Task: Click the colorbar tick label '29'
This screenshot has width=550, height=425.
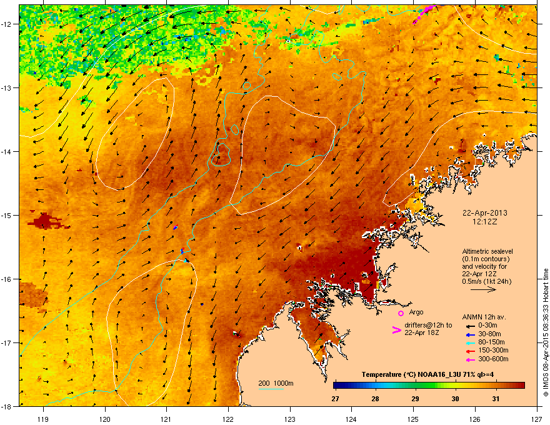Action: click(x=415, y=399)
